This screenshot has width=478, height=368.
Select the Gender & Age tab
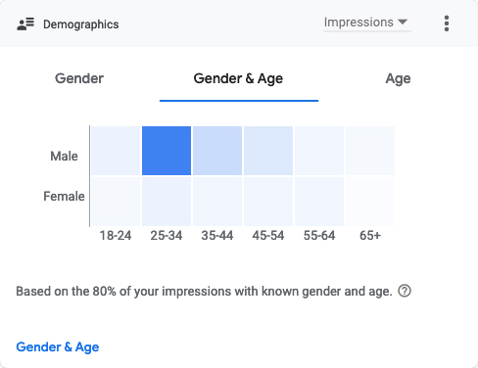coord(238,78)
